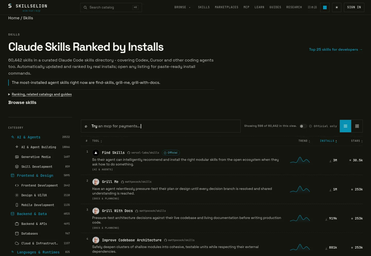Click the Sign In button
Viewport: 371px width, 256px height.
click(x=354, y=7)
